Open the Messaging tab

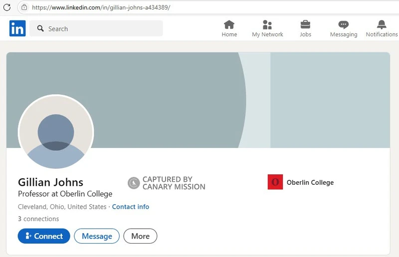344,29
